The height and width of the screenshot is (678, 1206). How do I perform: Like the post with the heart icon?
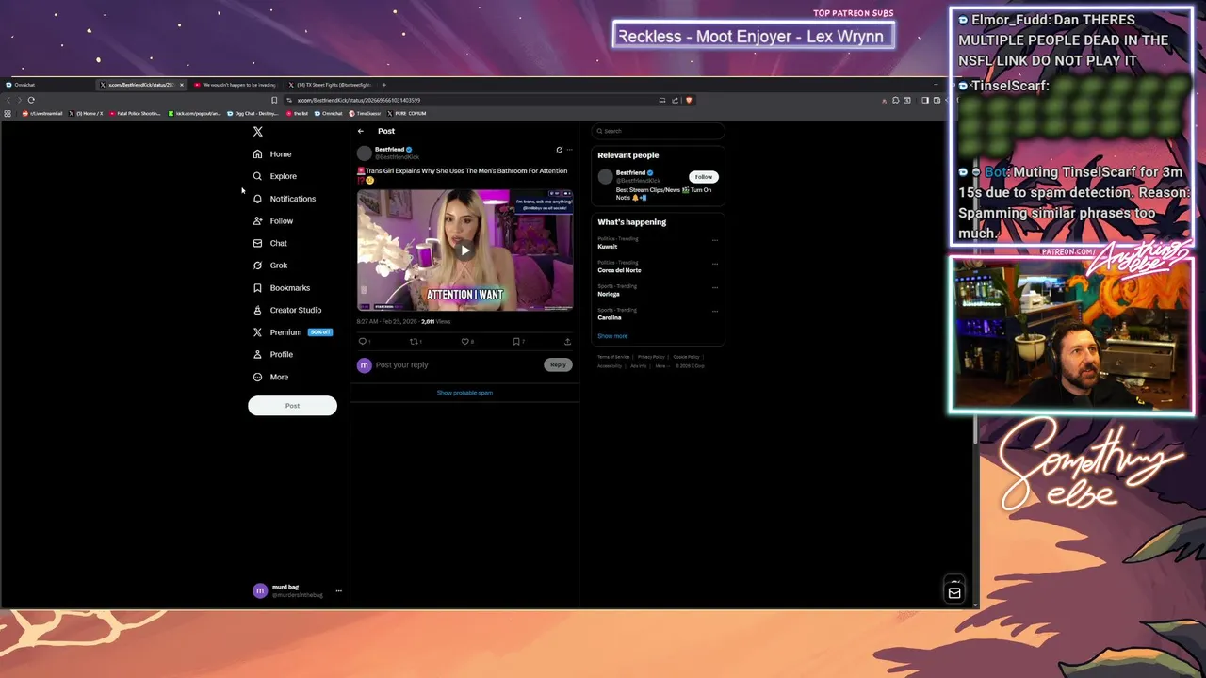coord(465,342)
